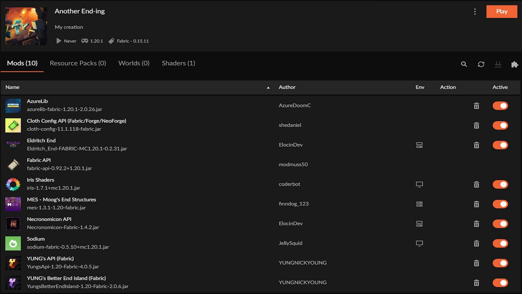
Task: Disable the MES mod toggle
Action: click(500, 204)
